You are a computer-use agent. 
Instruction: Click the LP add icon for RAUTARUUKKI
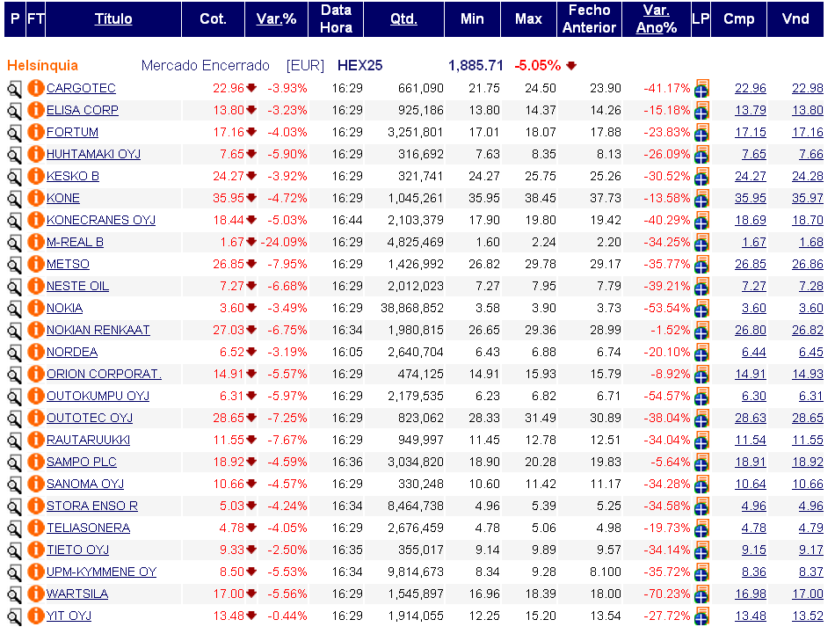(x=702, y=440)
